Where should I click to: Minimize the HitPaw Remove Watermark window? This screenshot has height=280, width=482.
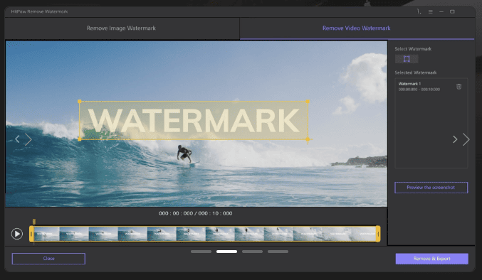pyautogui.click(x=441, y=11)
